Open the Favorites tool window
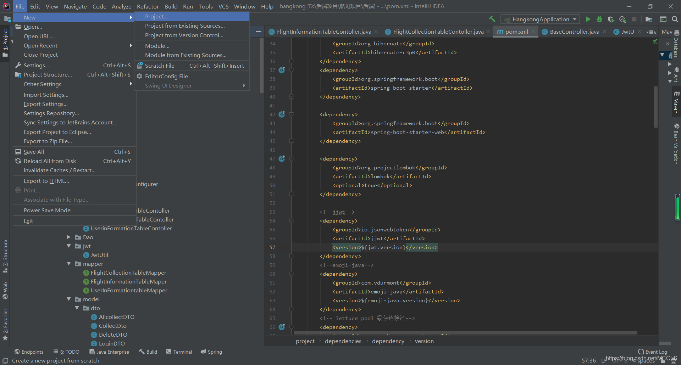The height and width of the screenshot is (365, 681). point(5,324)
